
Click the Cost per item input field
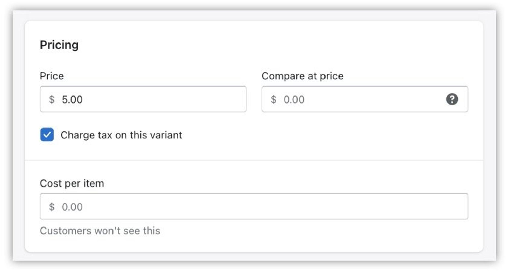[x=254, y=207]
